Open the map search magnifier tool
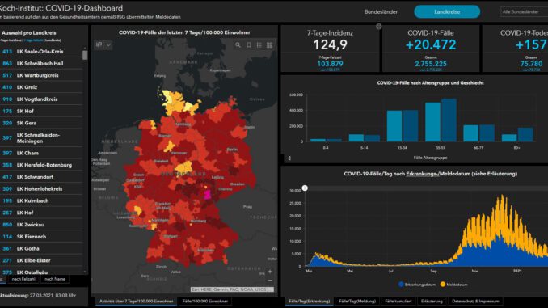The width and height of the screenshot is (548, 308). (238, 45)
